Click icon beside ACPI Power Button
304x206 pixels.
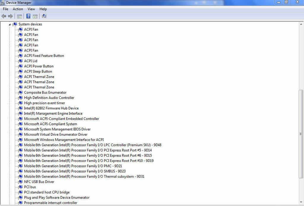(x=20, y=66)
